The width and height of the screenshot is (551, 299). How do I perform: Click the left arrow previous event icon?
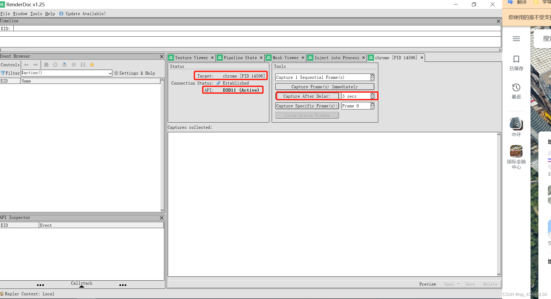(x=26, y=65)
